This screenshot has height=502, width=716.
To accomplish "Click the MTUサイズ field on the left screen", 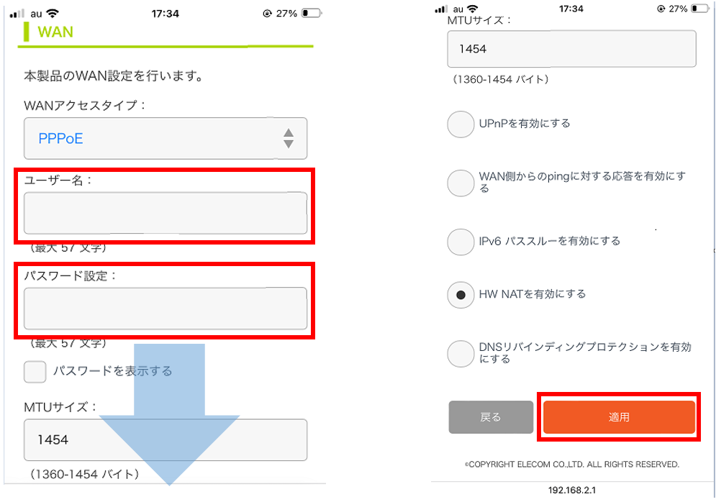I will [166, 440].
